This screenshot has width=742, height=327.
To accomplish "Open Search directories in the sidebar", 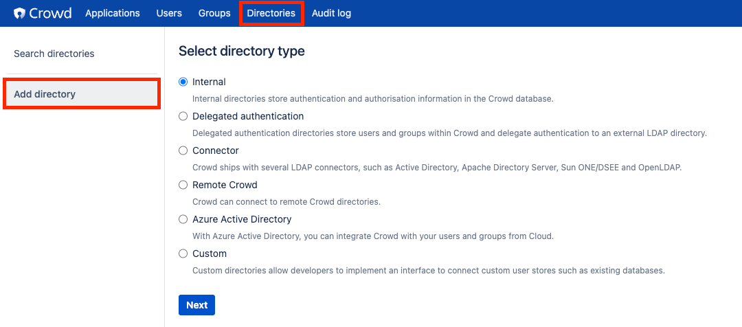I will click(54, 54).
